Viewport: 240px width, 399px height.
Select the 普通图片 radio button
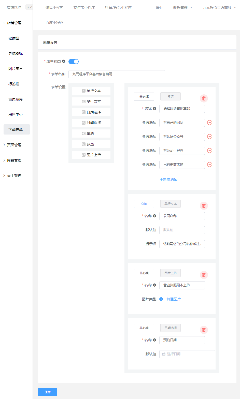coord(161,299)
